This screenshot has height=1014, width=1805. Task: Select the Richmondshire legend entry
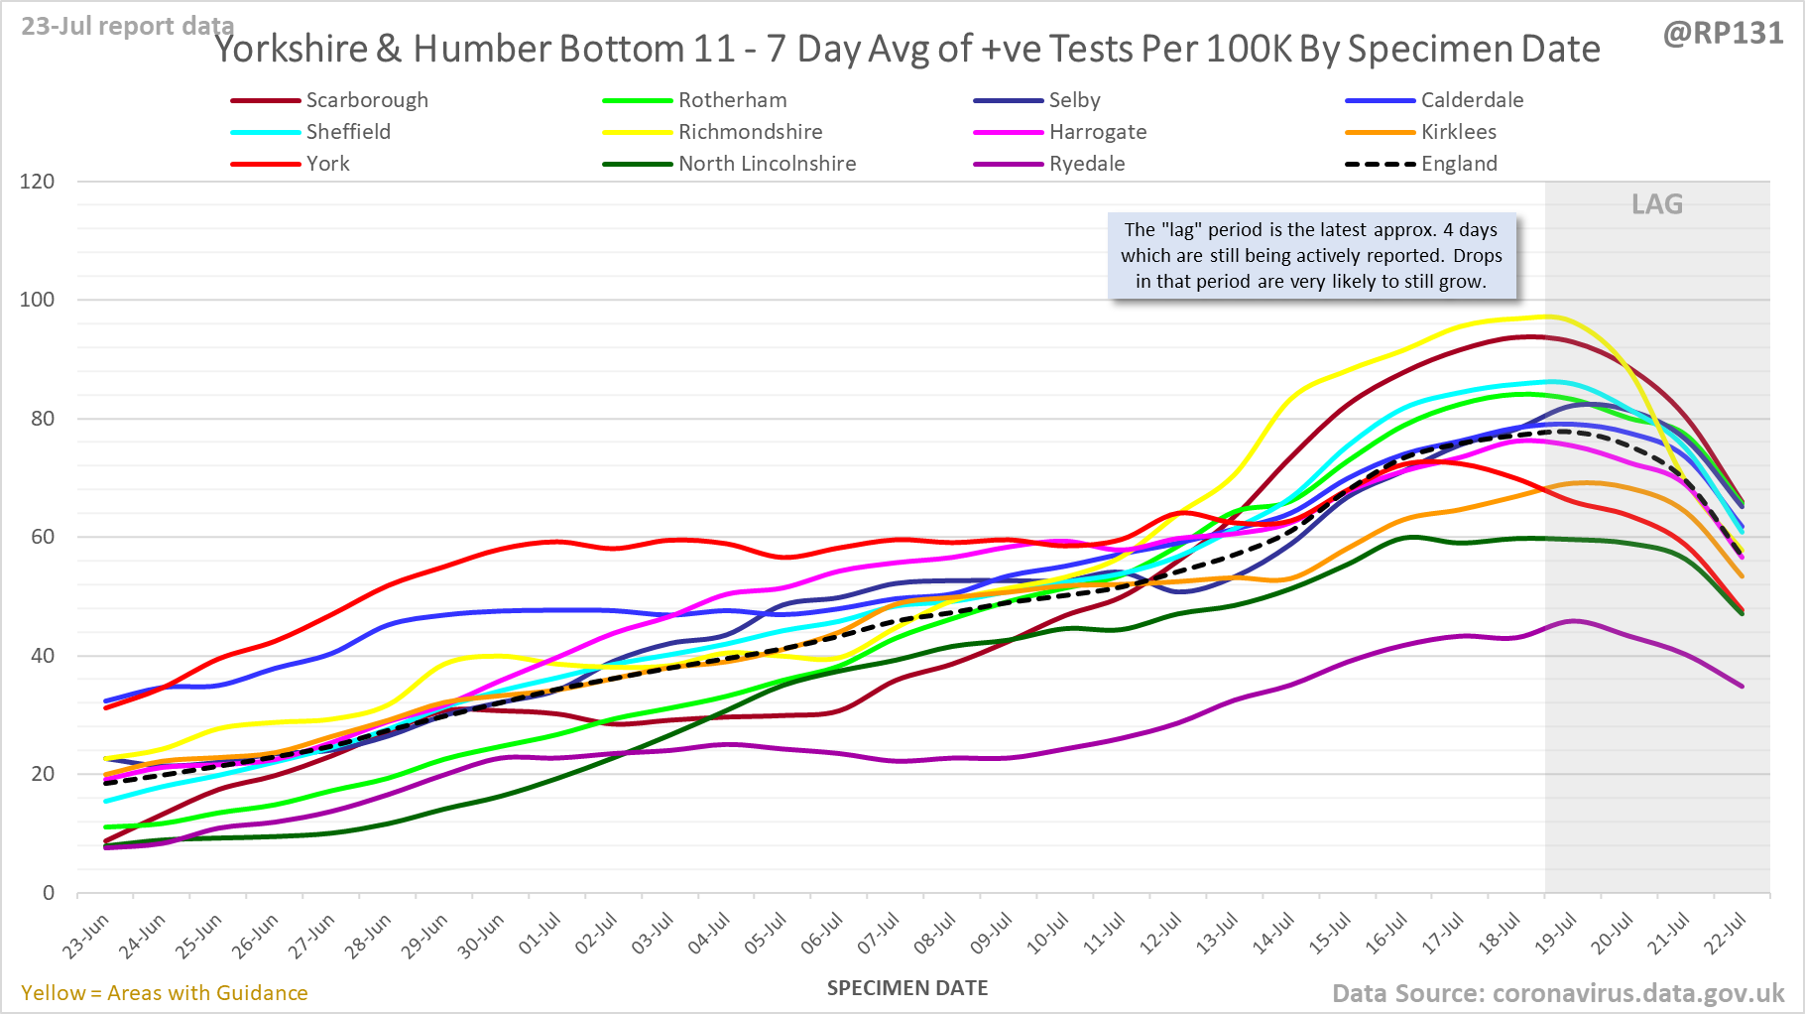750,132
